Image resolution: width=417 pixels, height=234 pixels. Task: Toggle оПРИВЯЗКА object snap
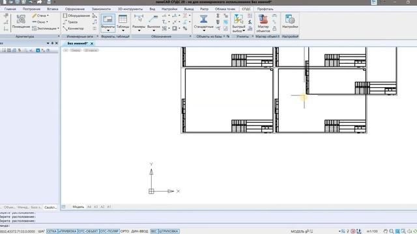[x=68, y=231]
